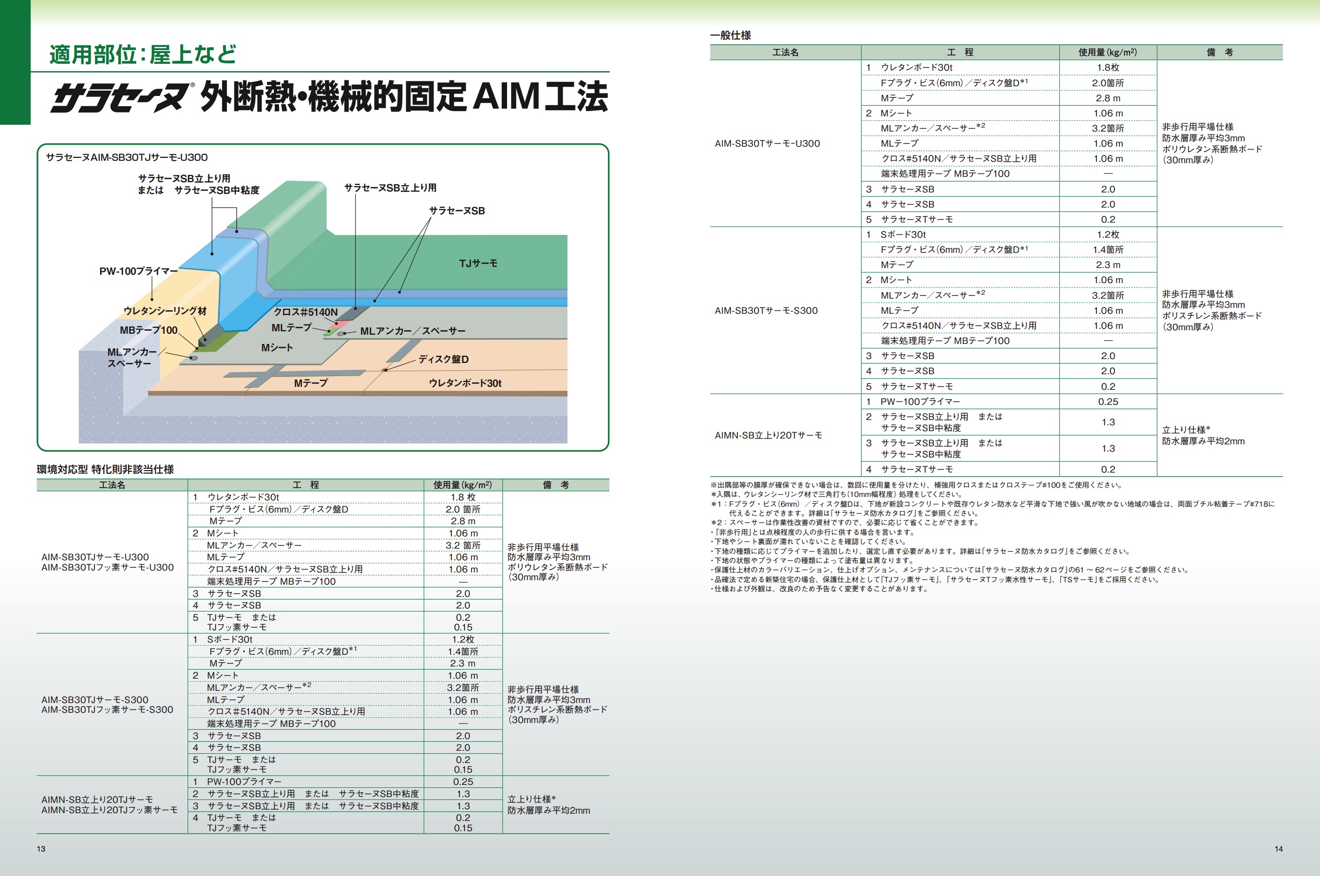Click the section heading '環境対応型 特化則非該当仕様'
The width and height of the screenshot is (1320, 876).
click(106, 469)
